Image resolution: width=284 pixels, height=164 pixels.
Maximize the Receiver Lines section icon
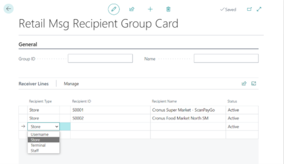(x=254, y=84)
